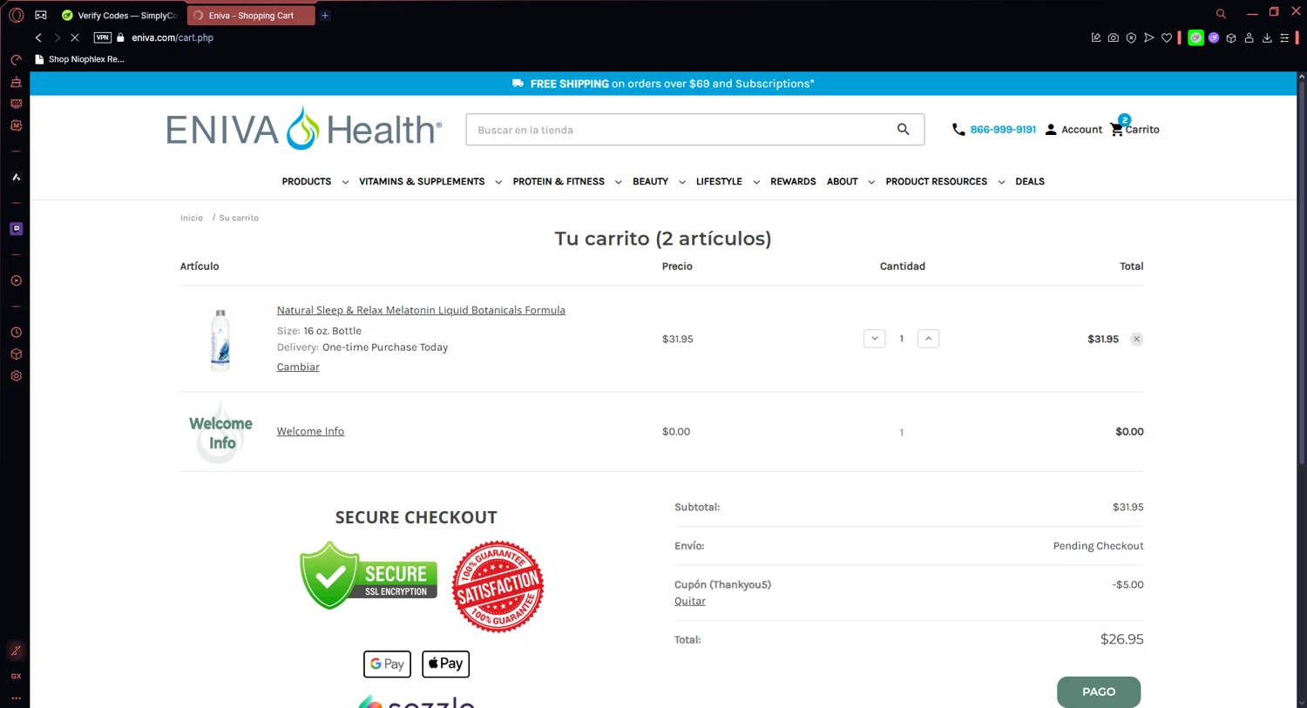Open Easy Setup sliders icon
The width and height of the screenshot is (1307, 708).
click(1284, 37)
